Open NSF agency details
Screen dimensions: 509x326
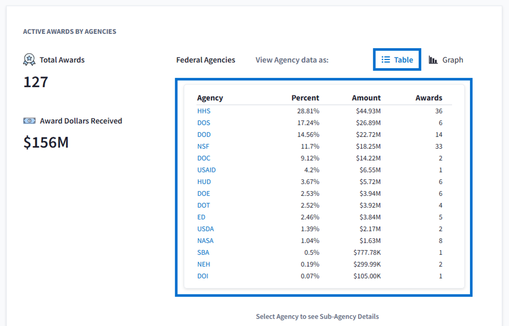pos(203,146)
